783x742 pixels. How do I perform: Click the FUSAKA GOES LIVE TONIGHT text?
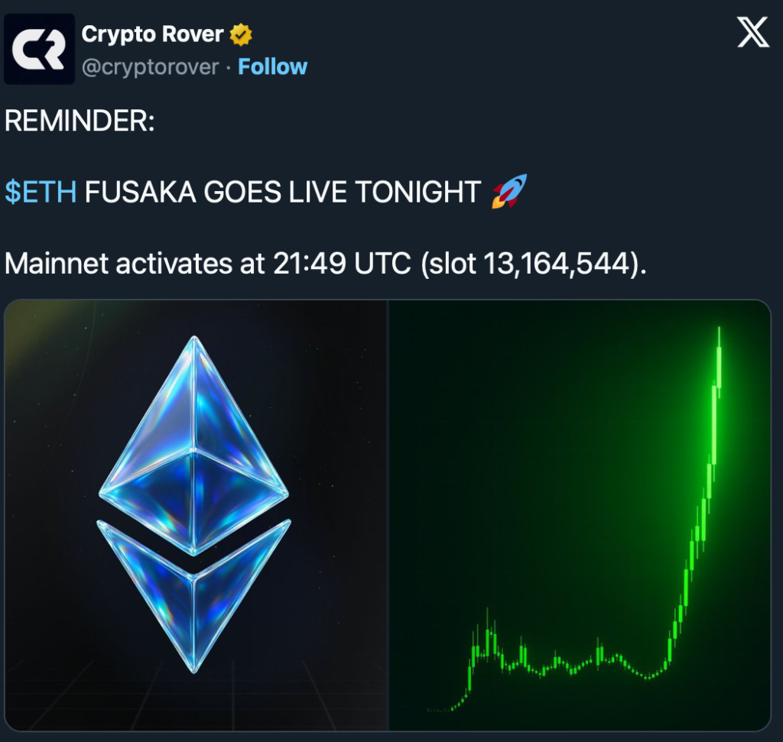tap(283, 192)
